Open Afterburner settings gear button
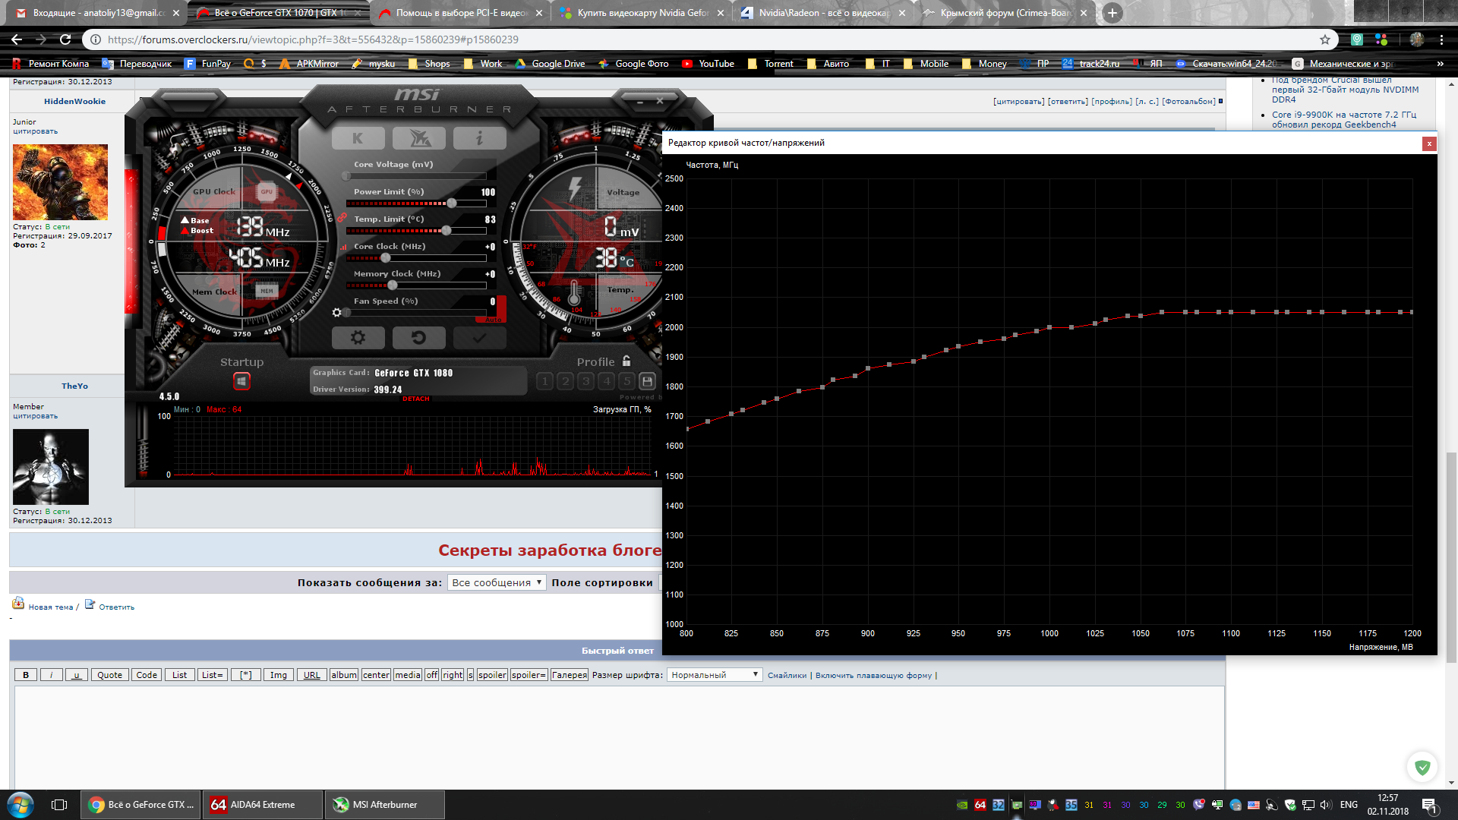 [358, 338]
